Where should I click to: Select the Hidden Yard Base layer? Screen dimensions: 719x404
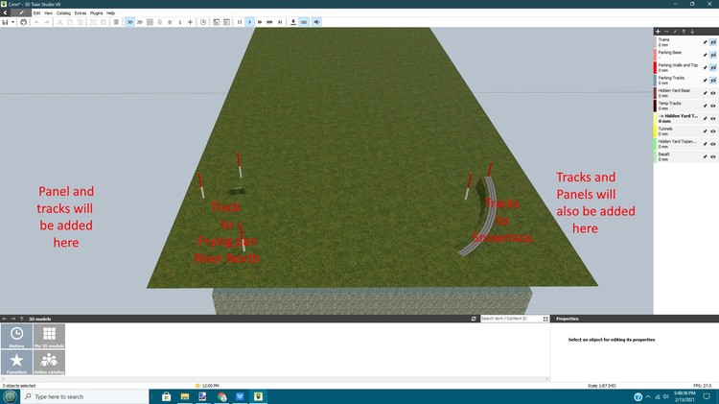678,93
